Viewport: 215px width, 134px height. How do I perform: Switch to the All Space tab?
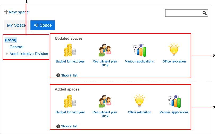(43, 25)
